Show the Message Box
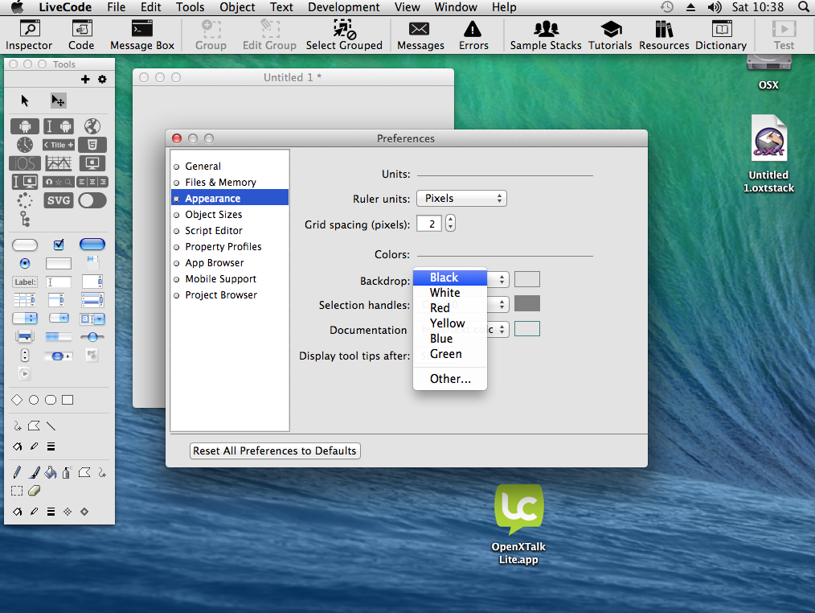The width and height of the screenshot is (815, 613). pyautogui.click(x=142, y=35)
